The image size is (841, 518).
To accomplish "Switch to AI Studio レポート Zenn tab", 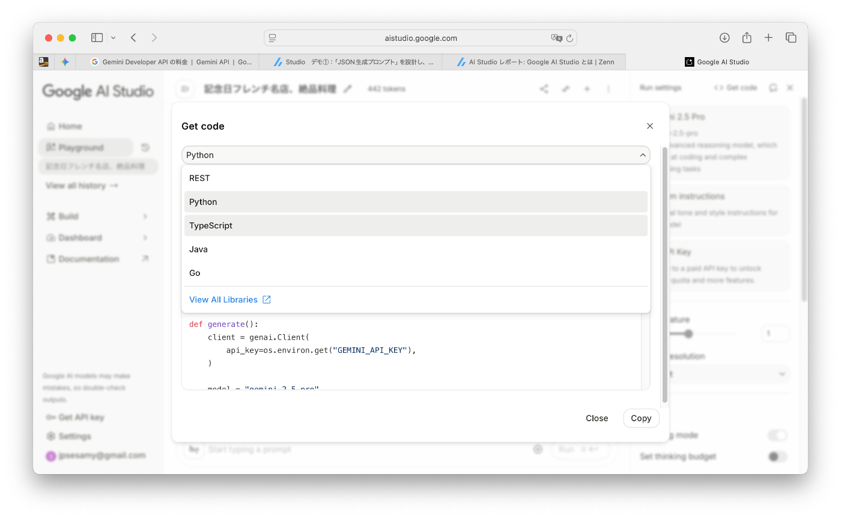I will (533, 62).
